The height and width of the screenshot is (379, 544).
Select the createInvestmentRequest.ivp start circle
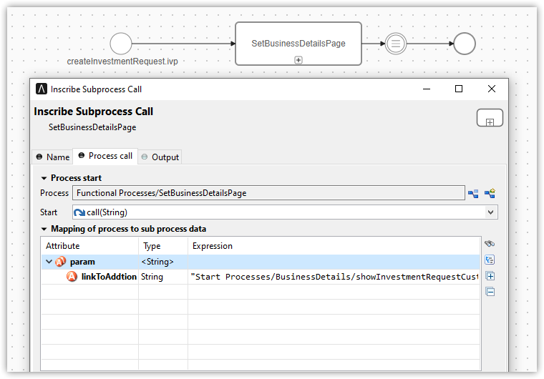click(x=121, y=44)
